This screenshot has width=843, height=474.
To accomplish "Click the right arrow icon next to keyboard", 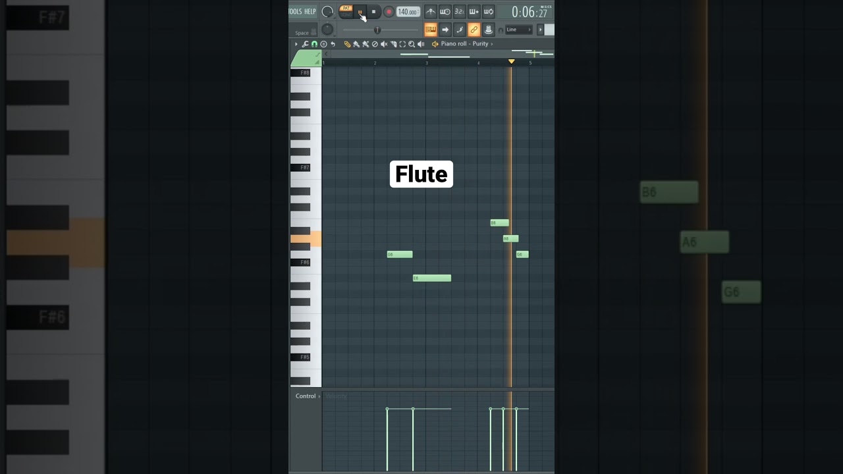I will pyautogui.click(x=445, y=30).
